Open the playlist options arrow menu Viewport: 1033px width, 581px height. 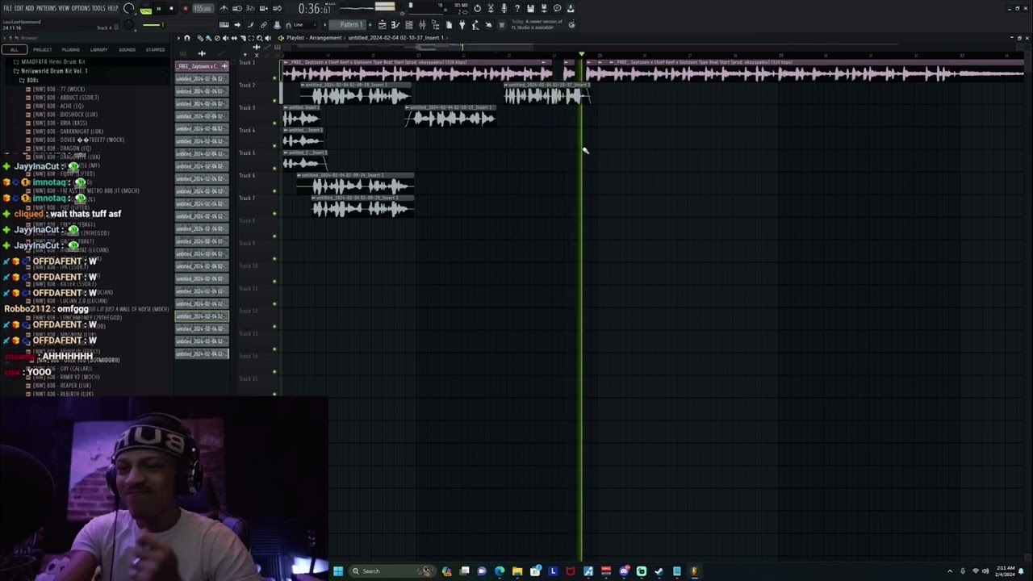(x=179, y=38)
